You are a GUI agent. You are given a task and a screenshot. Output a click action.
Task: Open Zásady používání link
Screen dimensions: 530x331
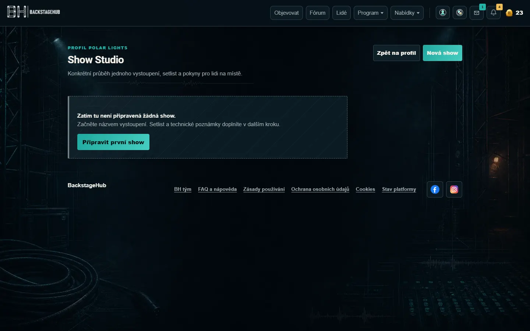(x=264, y=189)
